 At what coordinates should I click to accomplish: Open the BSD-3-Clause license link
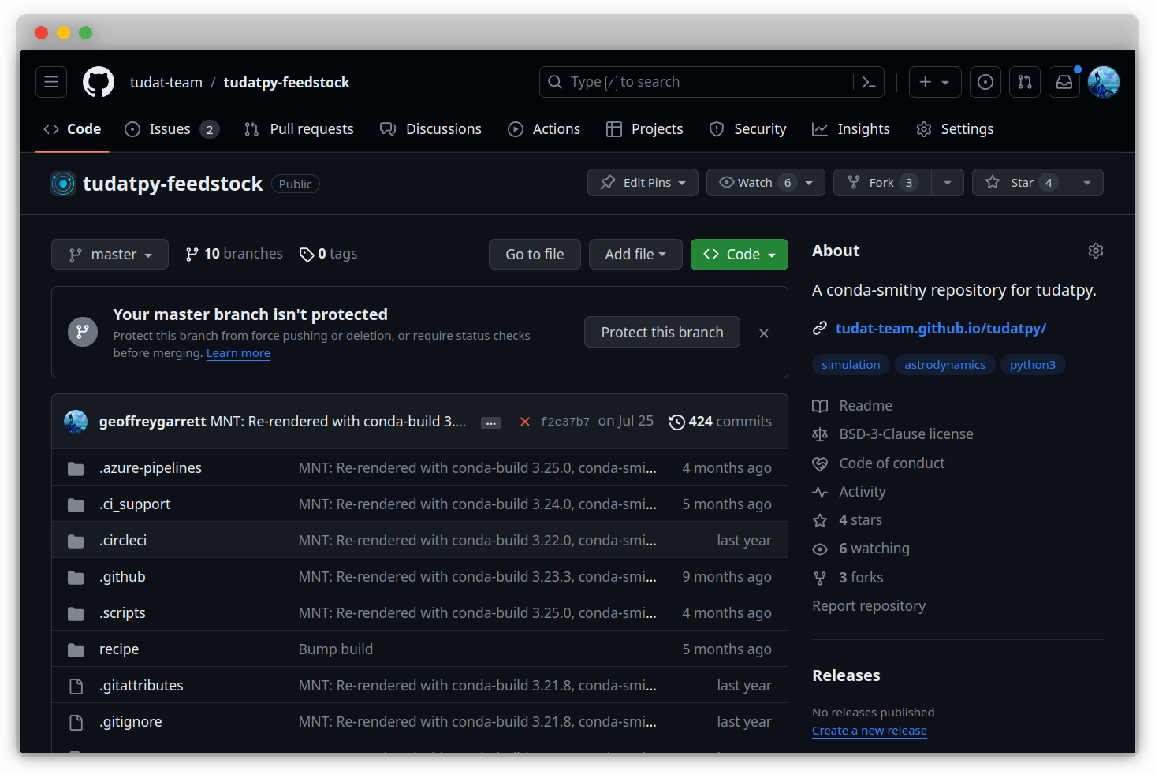892,434
